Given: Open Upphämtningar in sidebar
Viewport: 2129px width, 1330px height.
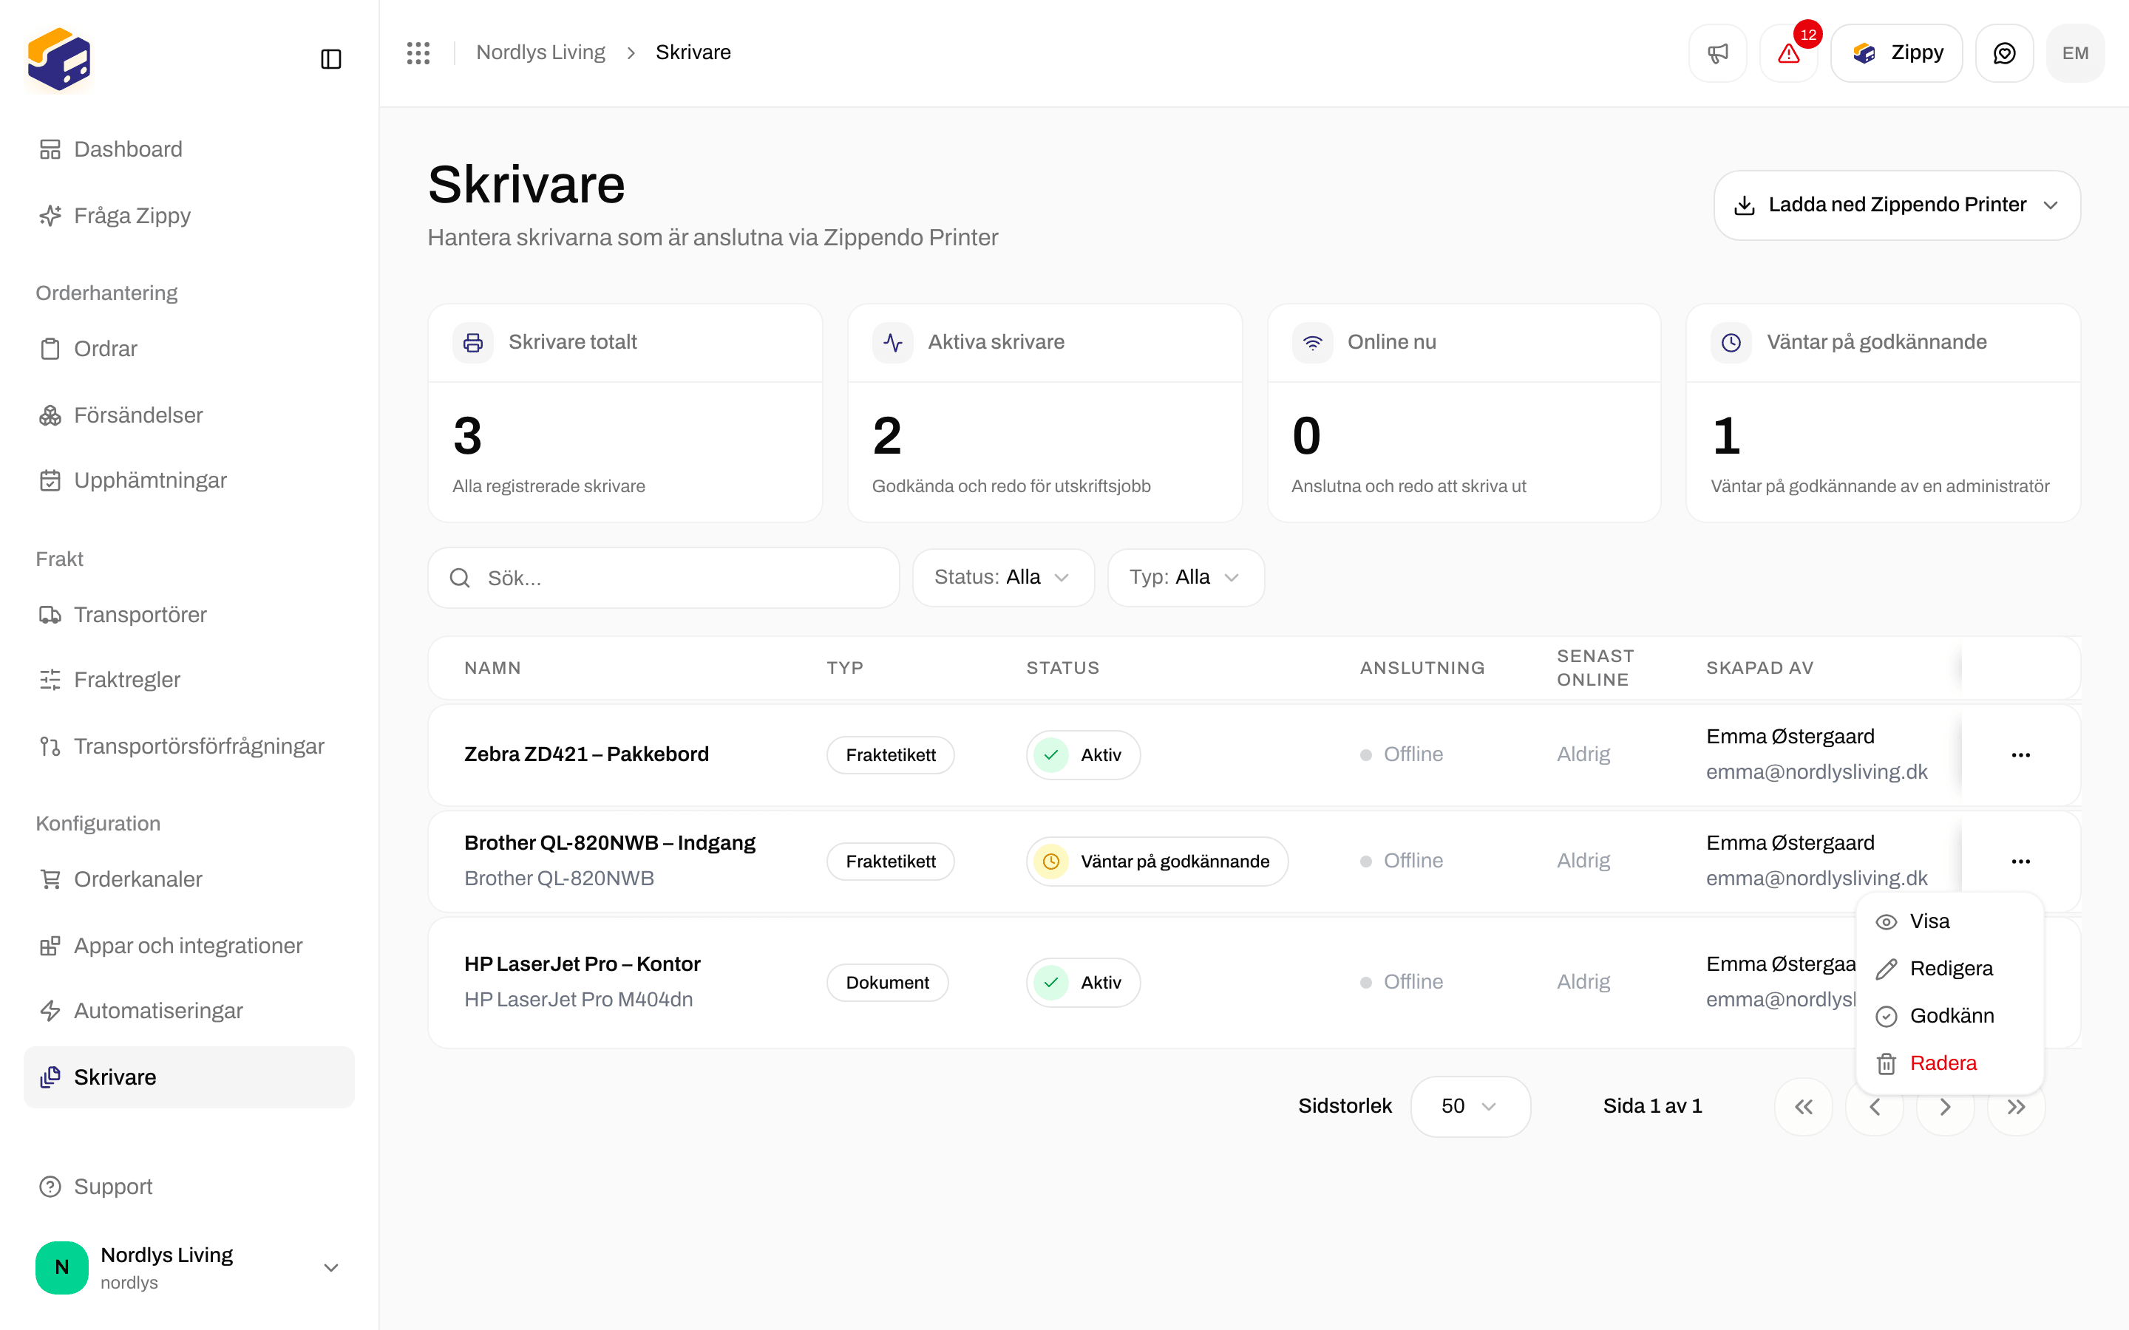Looking at the screenshot, I should [x=189, y=480].
